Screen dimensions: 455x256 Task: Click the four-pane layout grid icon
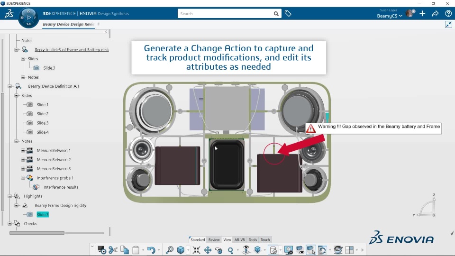click(x=350, y=250)
